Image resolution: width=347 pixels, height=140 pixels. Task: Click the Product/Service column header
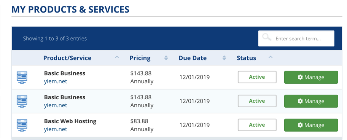(x=67, y=58)
